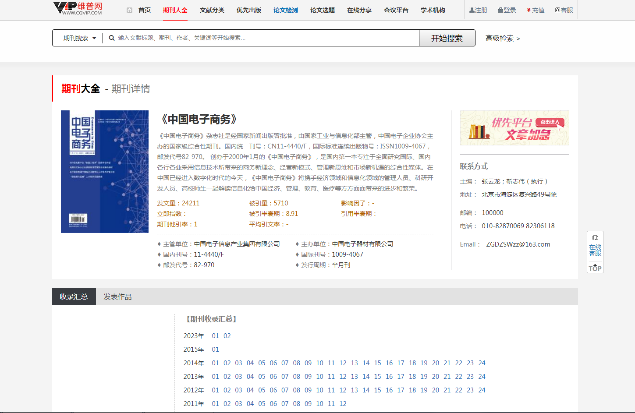Open issue 12 of 2014年

coord(343,363)
